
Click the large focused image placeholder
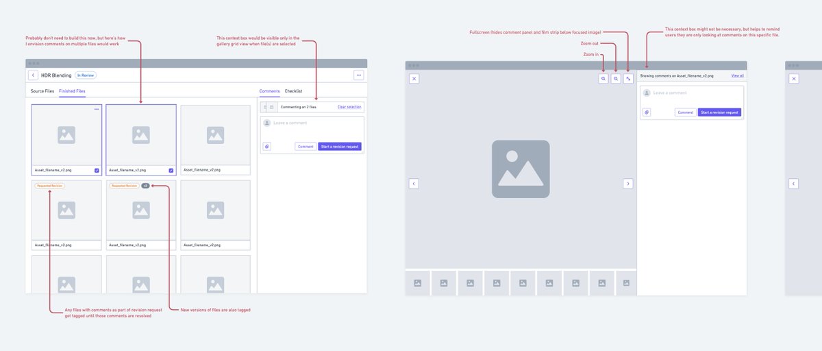[521, 169]
